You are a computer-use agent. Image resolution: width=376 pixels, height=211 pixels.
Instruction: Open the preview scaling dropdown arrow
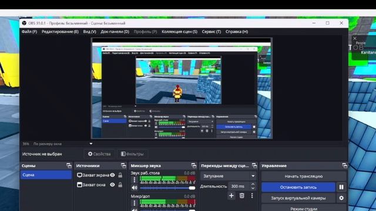coord(91,144)
